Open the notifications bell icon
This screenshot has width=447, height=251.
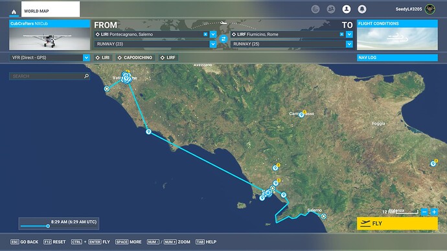pos(361,10)
